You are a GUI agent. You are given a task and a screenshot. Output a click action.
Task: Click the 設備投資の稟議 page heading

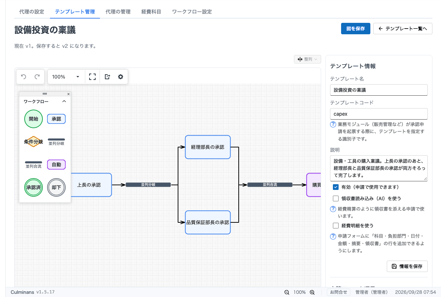click(x=45, y=30)
